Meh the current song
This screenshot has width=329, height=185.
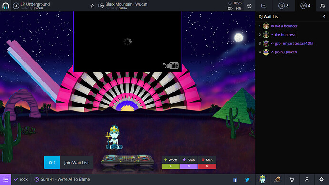(207, 162)
